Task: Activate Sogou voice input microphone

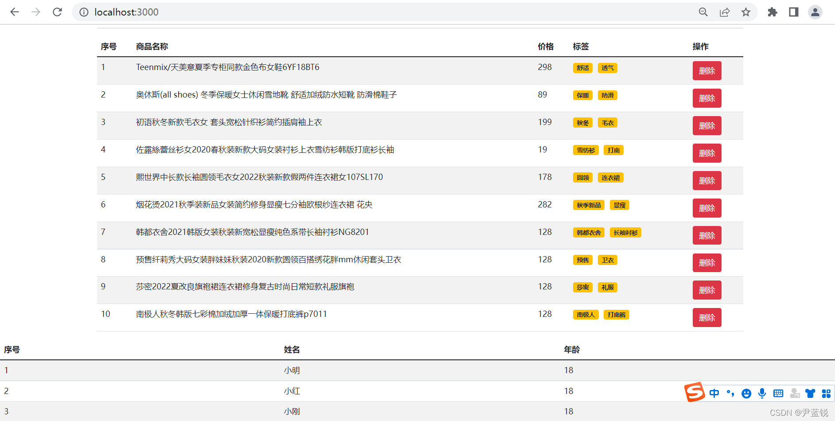Action: 762,393
